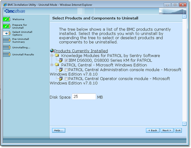Select PATROL Central - Microsoft Windows Edition row

(104, 65)
